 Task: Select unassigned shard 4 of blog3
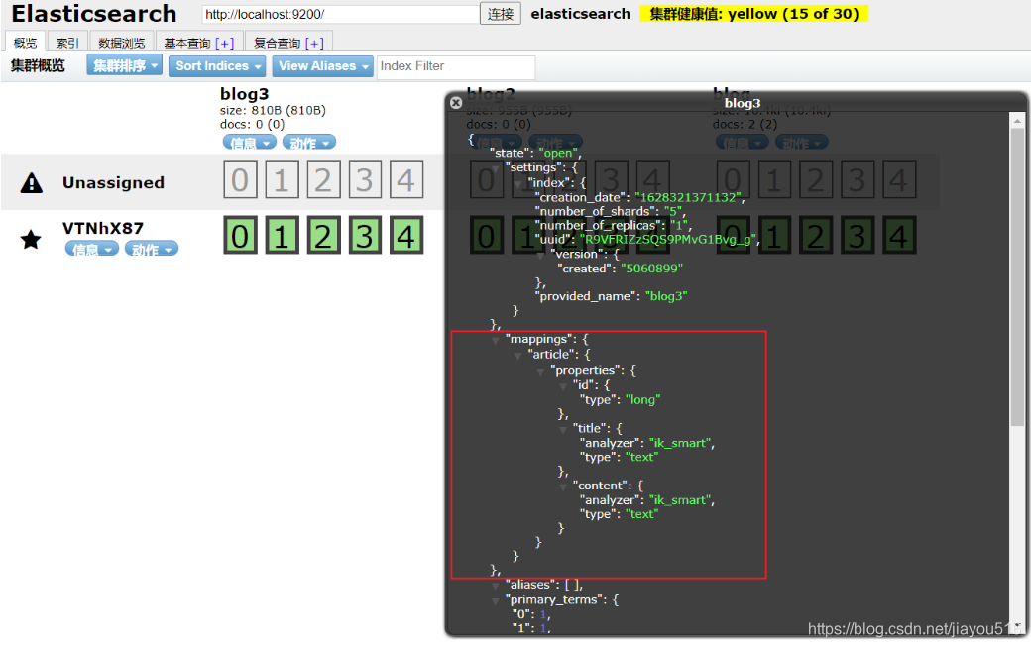(405, 180)
